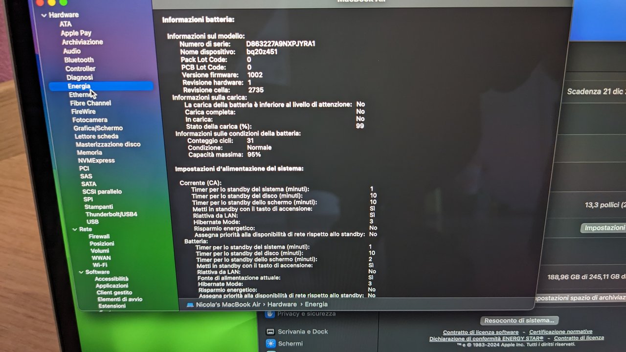Viewport: 626px width, 352px height.
Task: Select Apple Pay in the sidebar
Action: (x=76, y=33)
